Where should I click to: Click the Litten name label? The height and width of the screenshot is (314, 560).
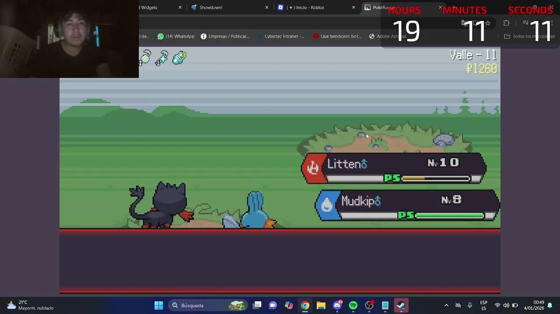(x=347, y=164)
